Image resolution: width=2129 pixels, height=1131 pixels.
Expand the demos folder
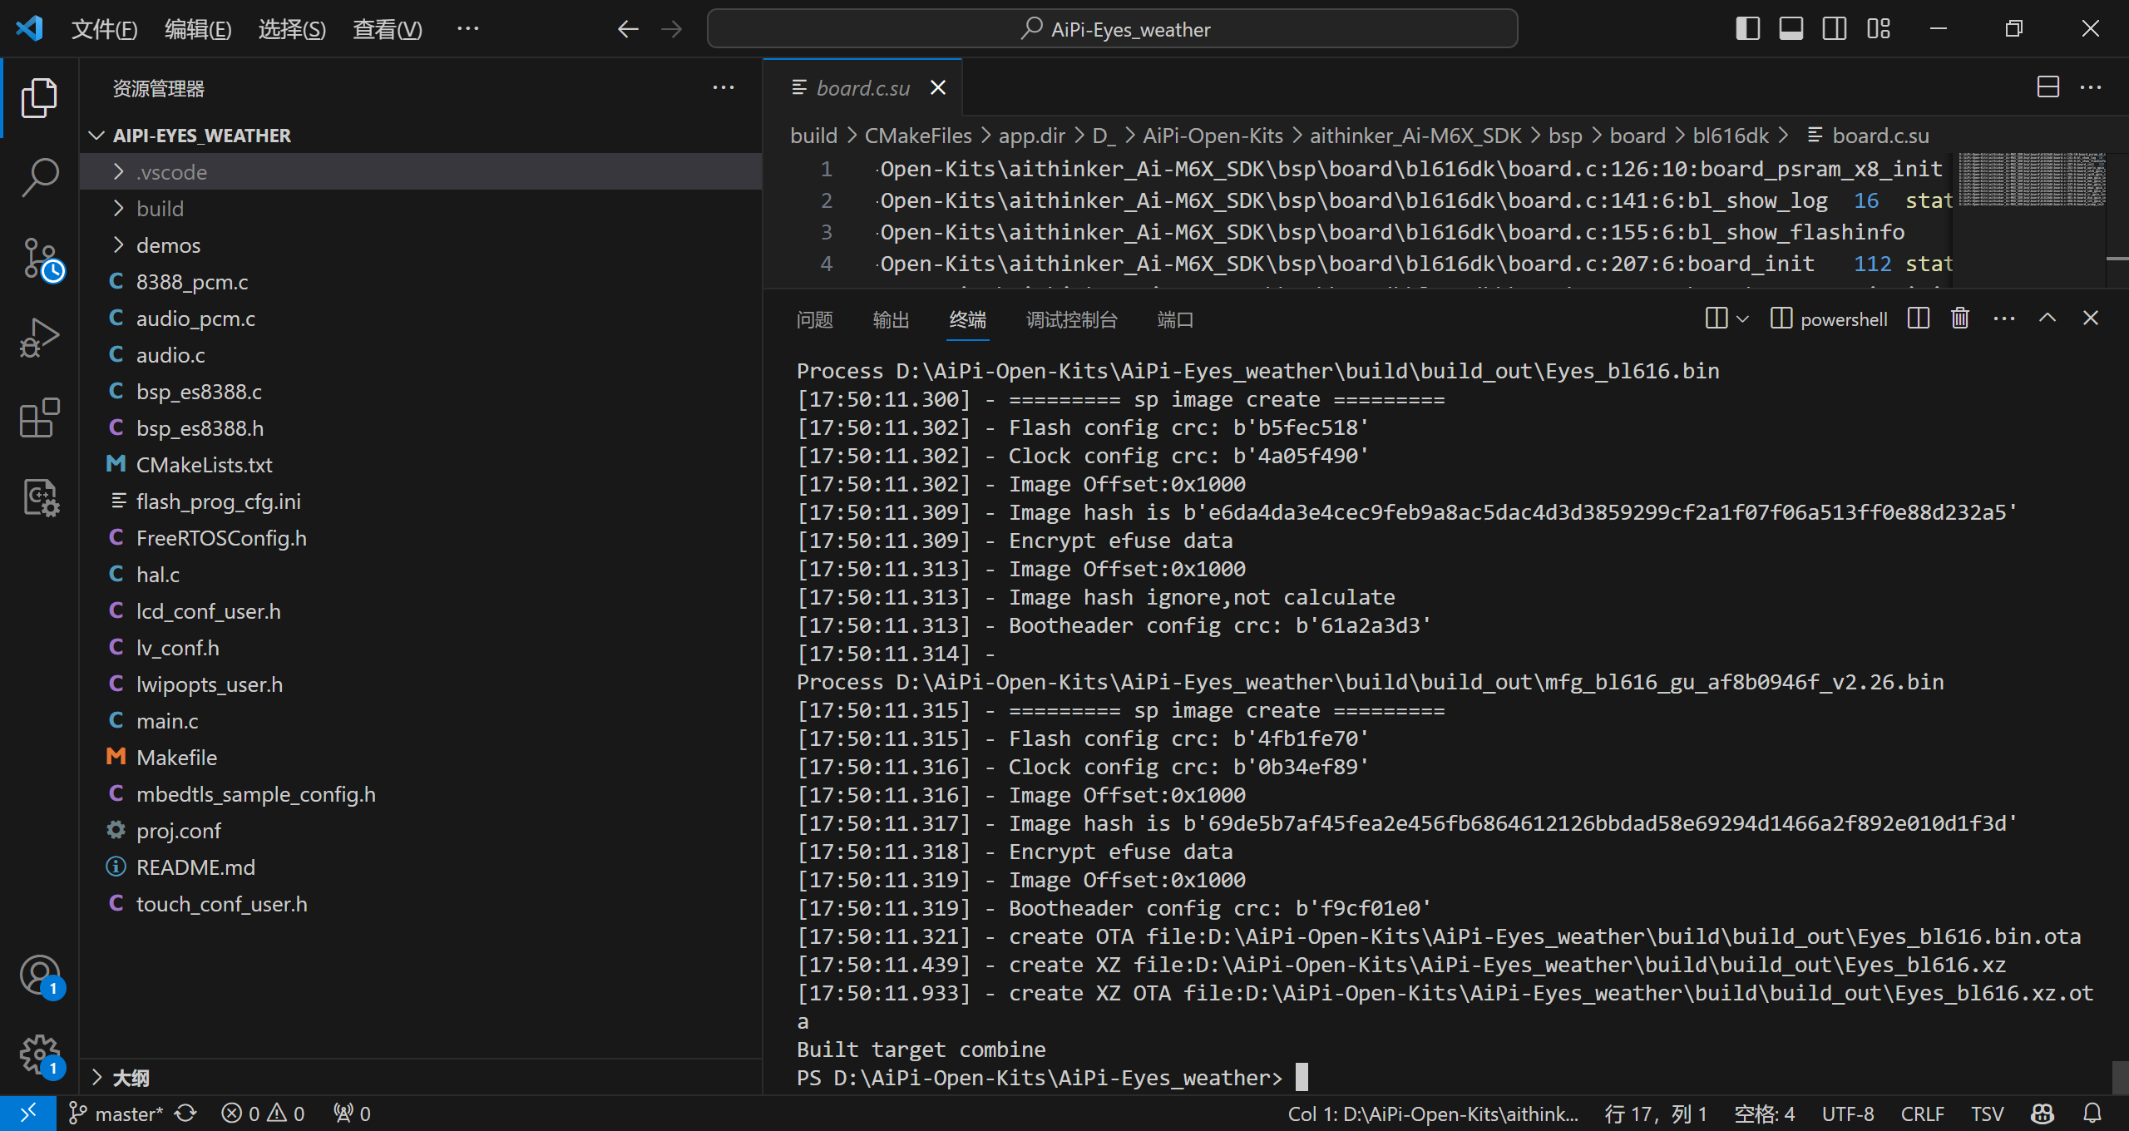click(421, 244)
